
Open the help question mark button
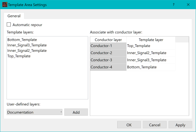tap(174, 5)
